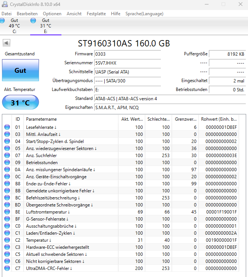Click the Laufwerkbuchstaben field E:

pos(128,90)
